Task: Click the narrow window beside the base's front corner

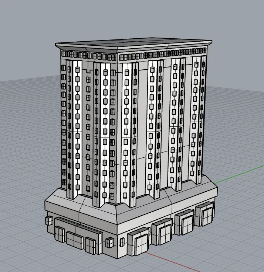Action: tap(122, 242)
